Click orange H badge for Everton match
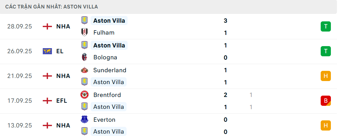Viewport: 338px width, 138px height. pos(325,125)
